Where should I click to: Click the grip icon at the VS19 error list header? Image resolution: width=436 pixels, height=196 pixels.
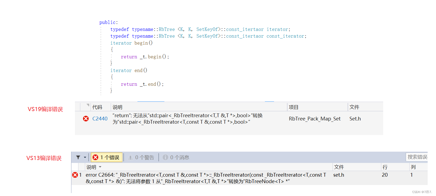(88, 105)
